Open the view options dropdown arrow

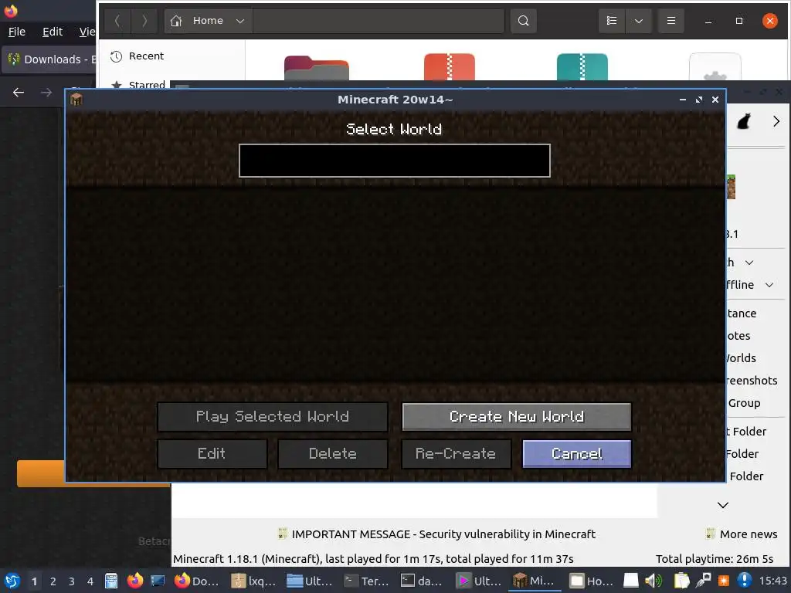pos(639,21)
